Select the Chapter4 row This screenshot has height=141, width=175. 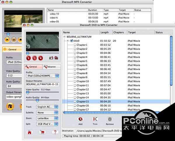pyautogui.click(x=116, y=57)
